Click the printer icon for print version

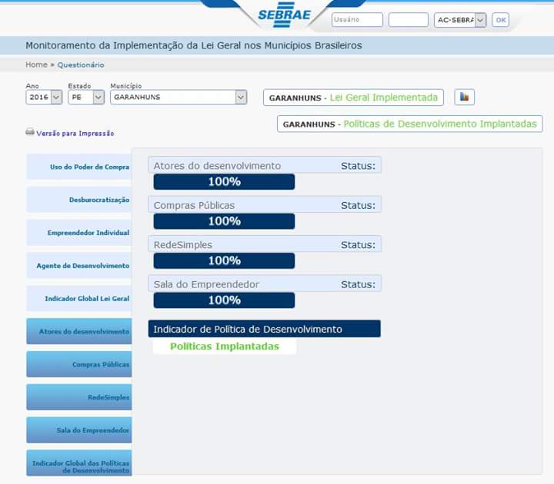pyautogui.click(x=30, y=132)
